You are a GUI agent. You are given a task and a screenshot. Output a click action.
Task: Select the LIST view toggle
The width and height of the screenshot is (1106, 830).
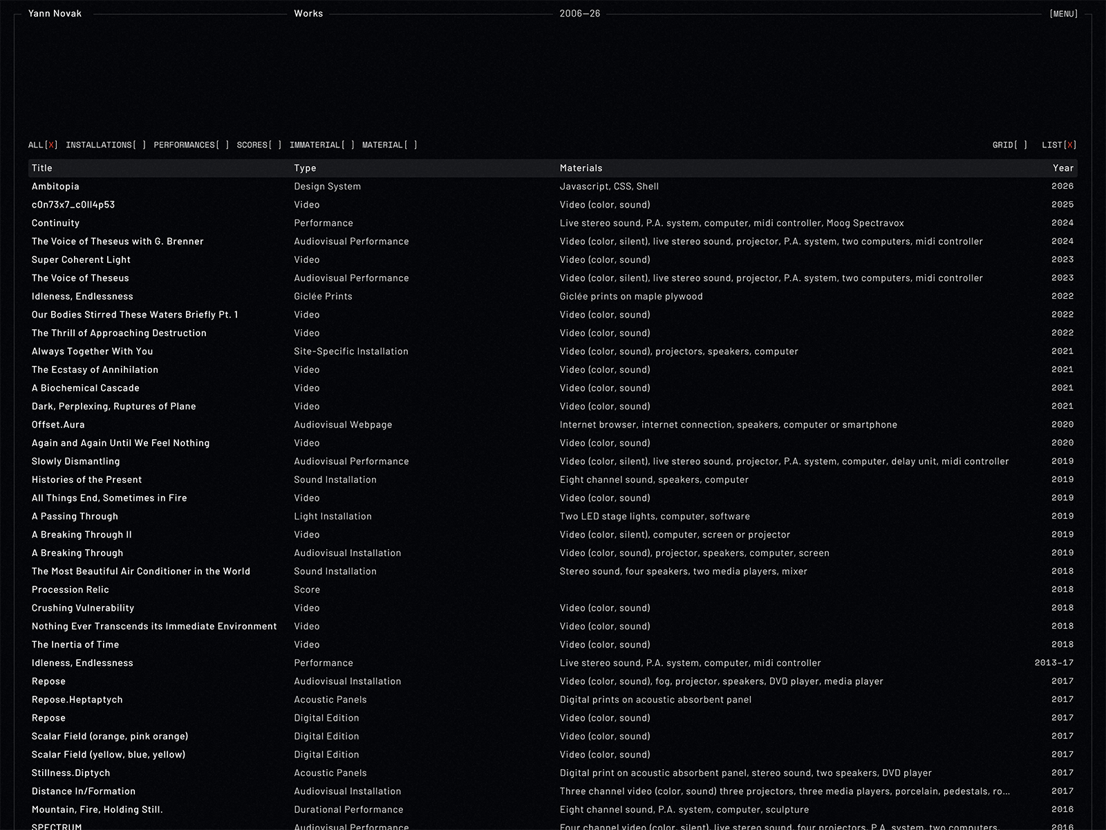[x=1059, y=145]
